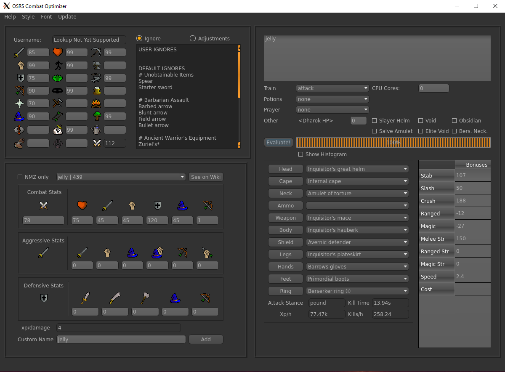Image resolution: width=505 pixels, height=372 pixels.
Task: Click the Strength fist icon in user skills
Action: pyautogui.click(x=20, y=65)
